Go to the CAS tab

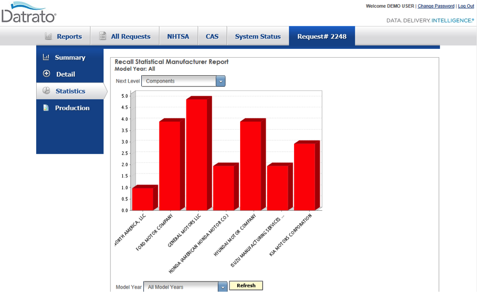click(x=212, y=36)
